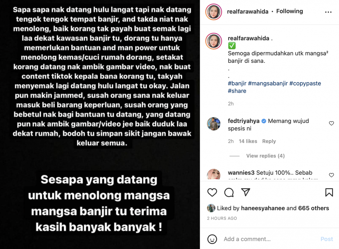Toggle Following status for realfarawahida
The height and width of the screenshot is (249, 339).
pyautogui.click(x=289, y=11)
